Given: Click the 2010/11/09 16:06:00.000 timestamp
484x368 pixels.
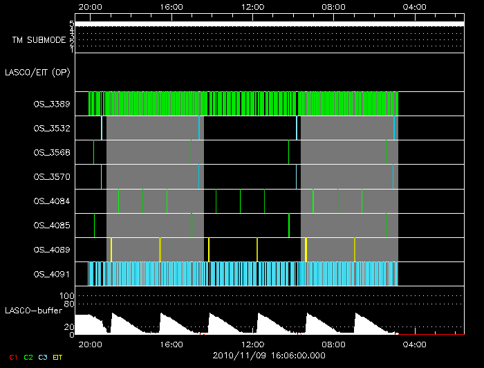Looking at the screenshot, I should (269, 356).
